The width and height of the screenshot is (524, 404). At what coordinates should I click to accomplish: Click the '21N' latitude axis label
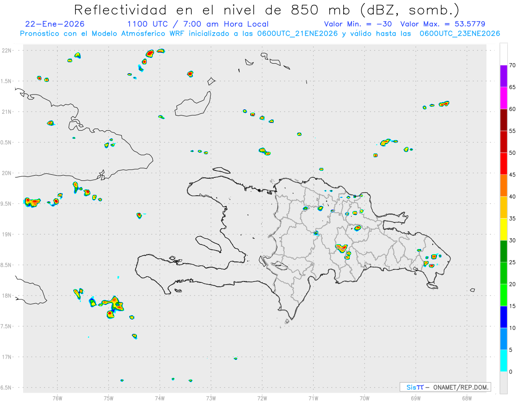7,112
